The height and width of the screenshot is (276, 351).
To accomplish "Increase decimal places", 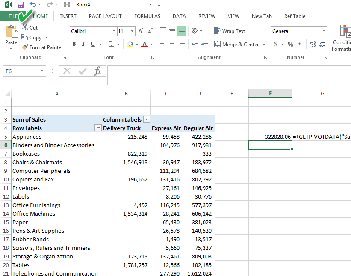I will pos(313,44).
